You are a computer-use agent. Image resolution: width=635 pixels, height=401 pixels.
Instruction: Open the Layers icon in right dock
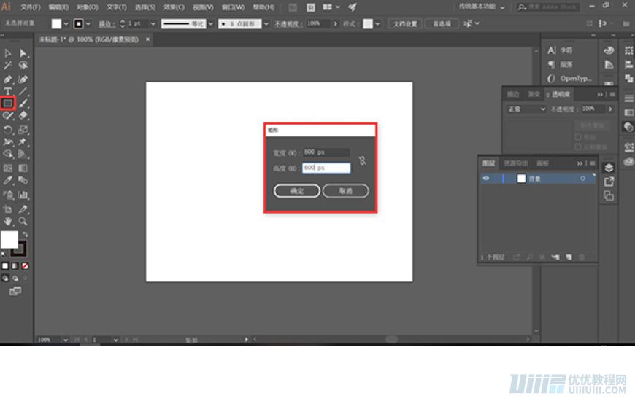[x=609, y=168]
